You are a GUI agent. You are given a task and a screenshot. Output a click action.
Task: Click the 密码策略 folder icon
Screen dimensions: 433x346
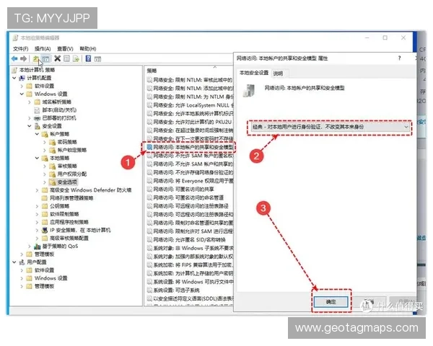52,143
